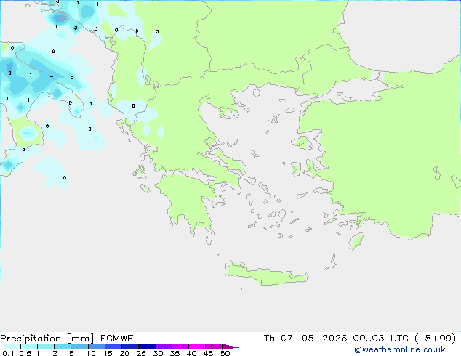461x356 pixels.
Task: Open the weatheronline.co.uk copyright link
Action: pyautogui.click(x=400, y=349)
